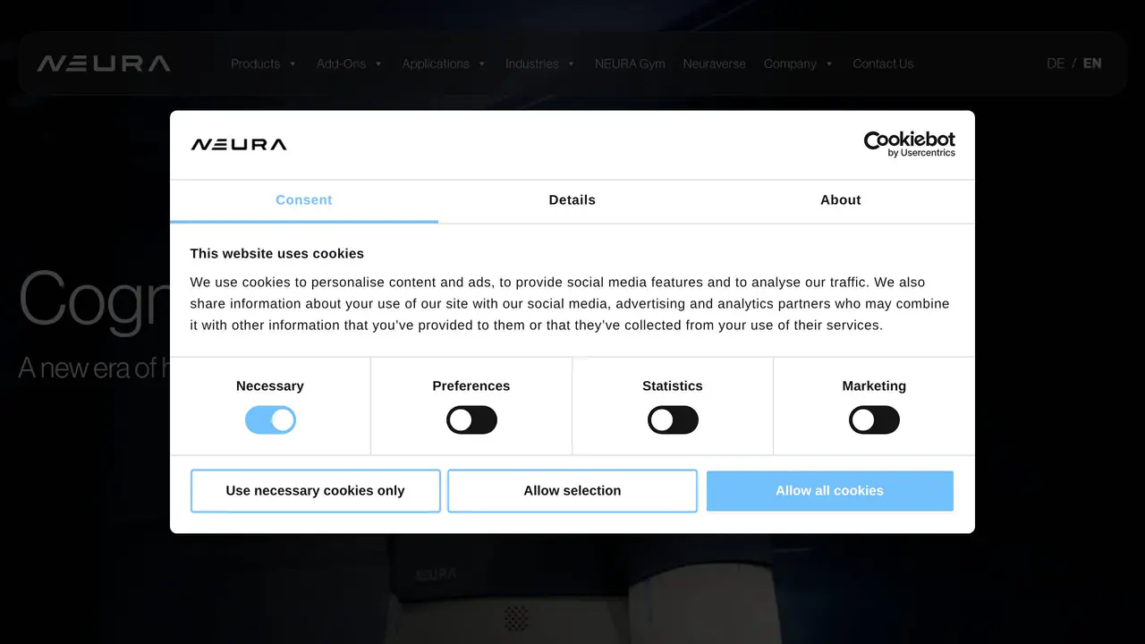1145x644 pixels.
Task: Switch to the Consent tab
Action: coord(304,200)
